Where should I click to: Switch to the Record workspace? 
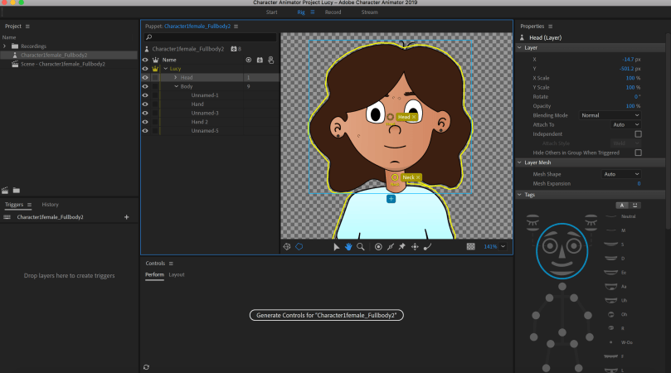tap(333, 12)
